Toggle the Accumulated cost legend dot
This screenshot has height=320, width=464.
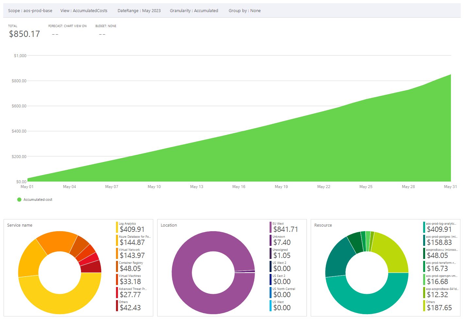(19, 200)
